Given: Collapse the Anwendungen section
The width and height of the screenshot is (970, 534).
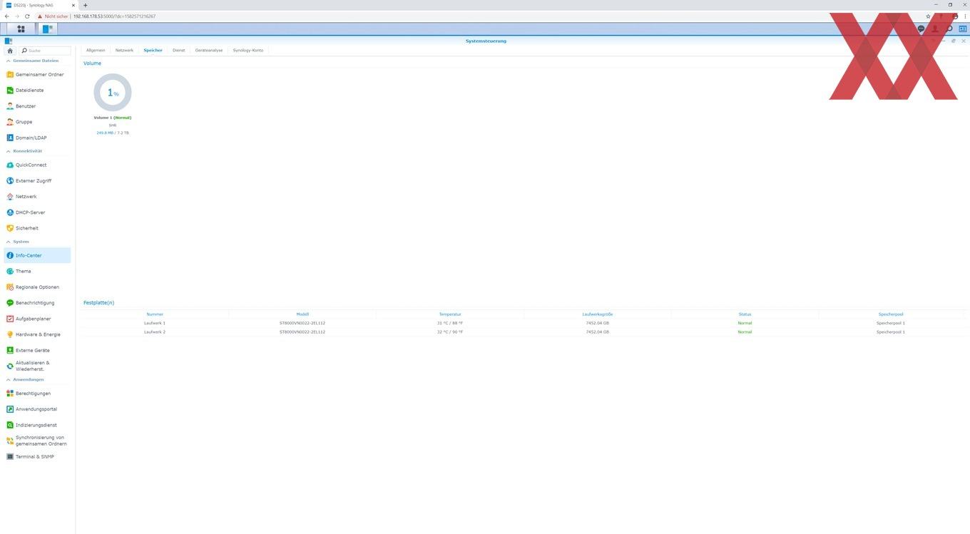Looking at the screenshot, I should [9, 379].
